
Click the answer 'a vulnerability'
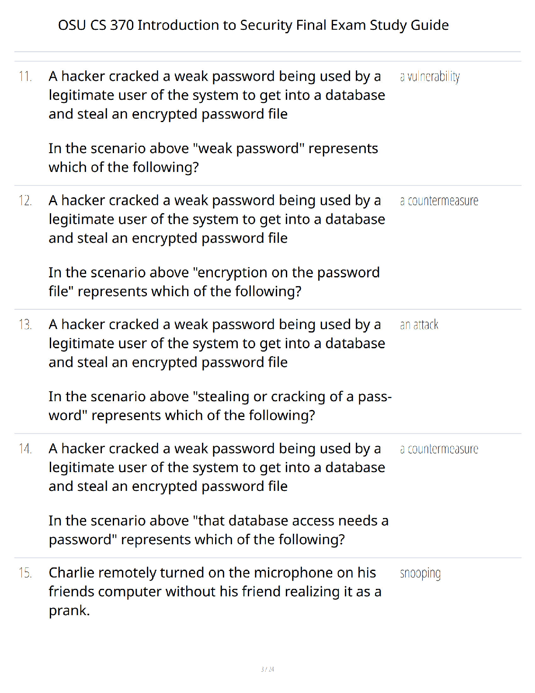[430, 77]
